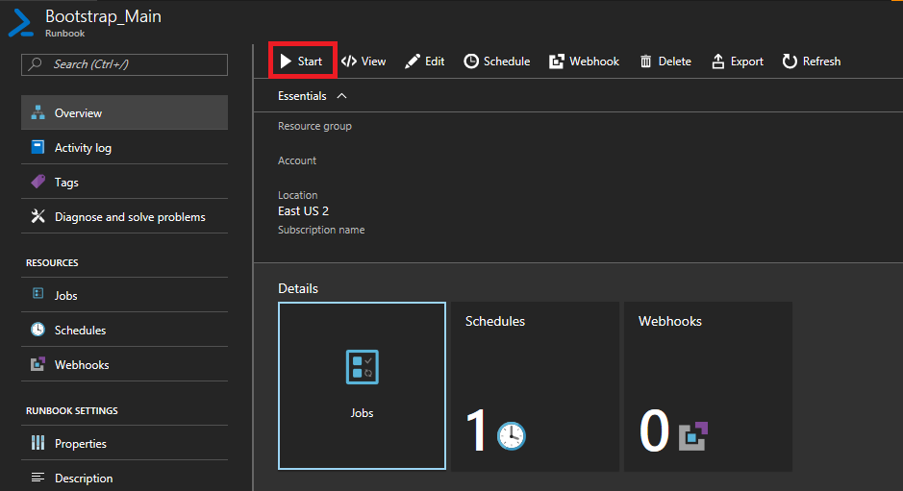
Task: Click the Webhooks icon in sidebar
Action: coord(38,364)
